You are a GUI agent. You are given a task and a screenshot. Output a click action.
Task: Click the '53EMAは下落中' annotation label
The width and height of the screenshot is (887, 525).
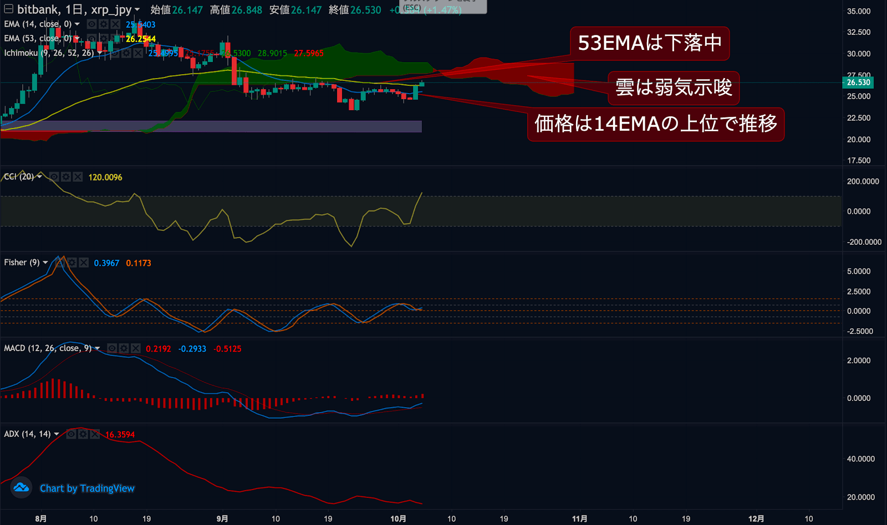coord(650,43)
